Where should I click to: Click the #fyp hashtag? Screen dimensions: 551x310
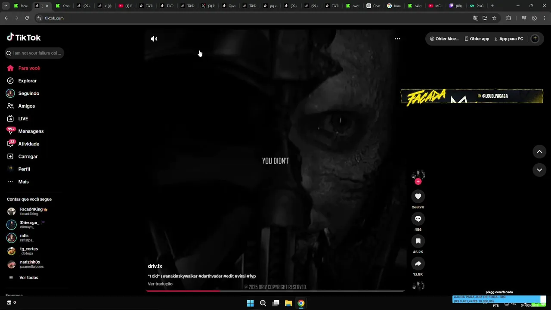(x=251, y=276)
